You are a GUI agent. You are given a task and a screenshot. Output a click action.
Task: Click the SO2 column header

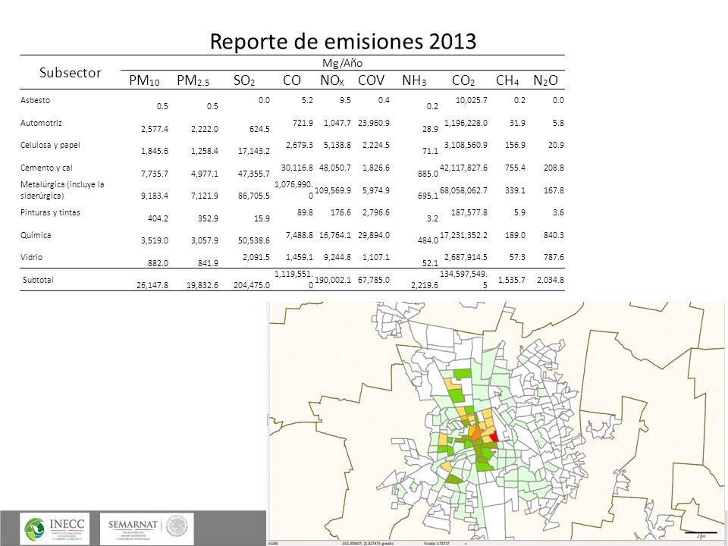coord(244,81)
